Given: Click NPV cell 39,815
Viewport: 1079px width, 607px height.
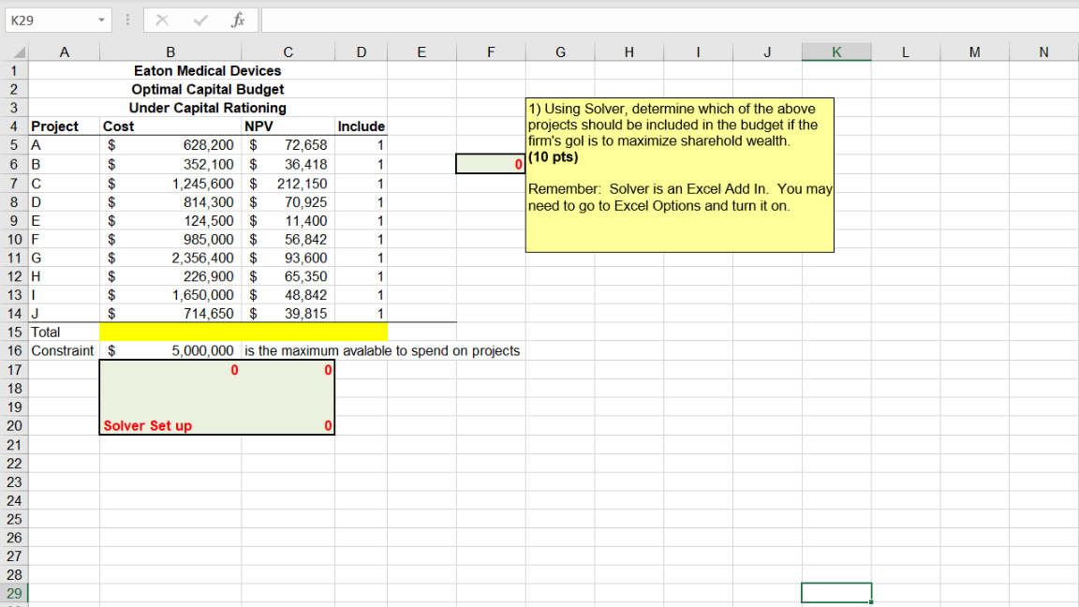Looking at the screenshot, I should tap(288, 313).
